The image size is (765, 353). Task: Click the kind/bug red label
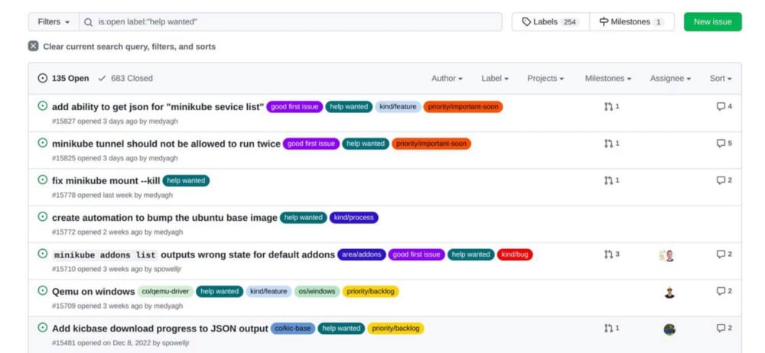pyautogui.click(x=515, y=254)
